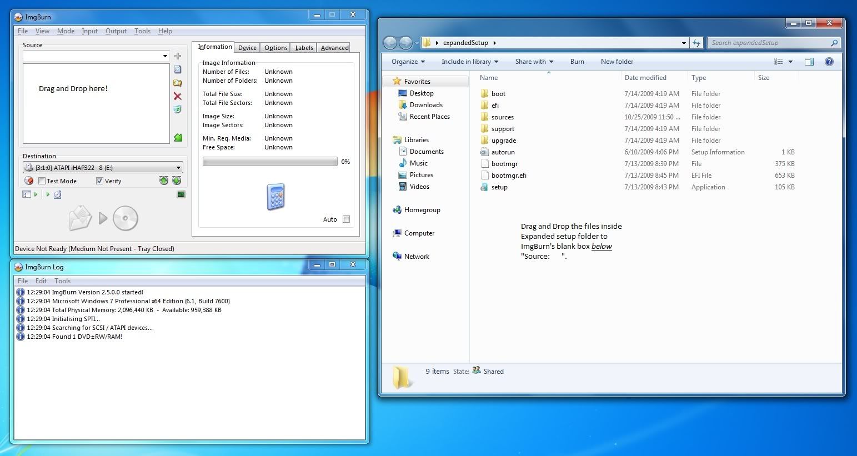Tick the Auto checkbox under the calculator
Viewport: 857px width, 456px height.
[347, 219]
